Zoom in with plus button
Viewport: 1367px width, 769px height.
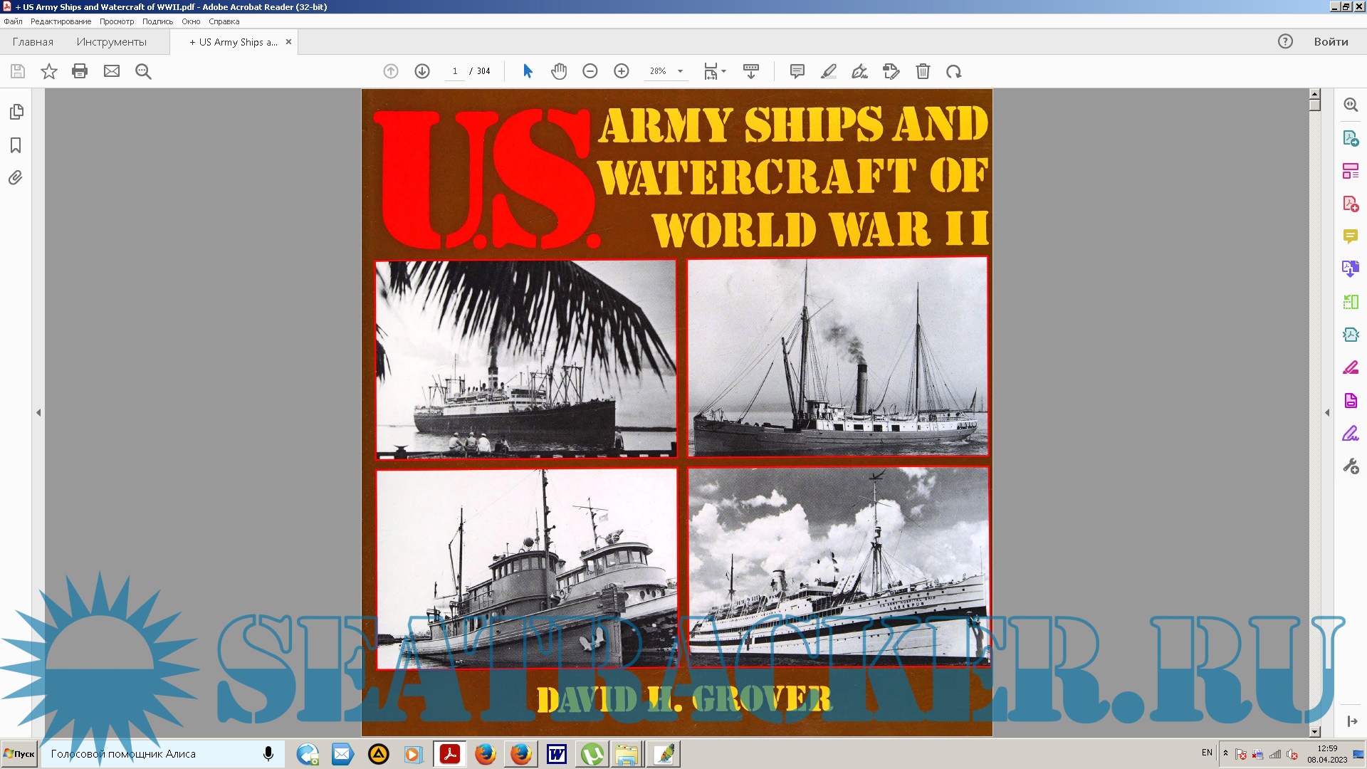[622, 71]
